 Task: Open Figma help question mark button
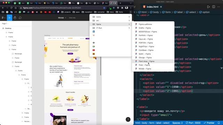point(128,119)
